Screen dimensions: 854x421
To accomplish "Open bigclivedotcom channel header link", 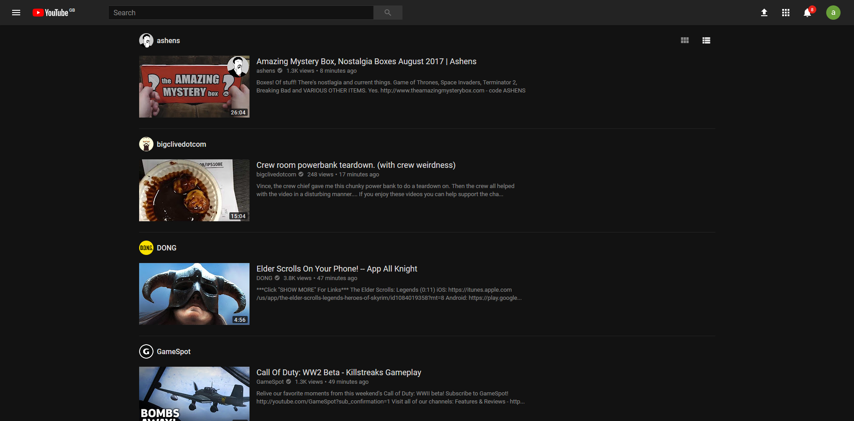I will tap(181, 144).
